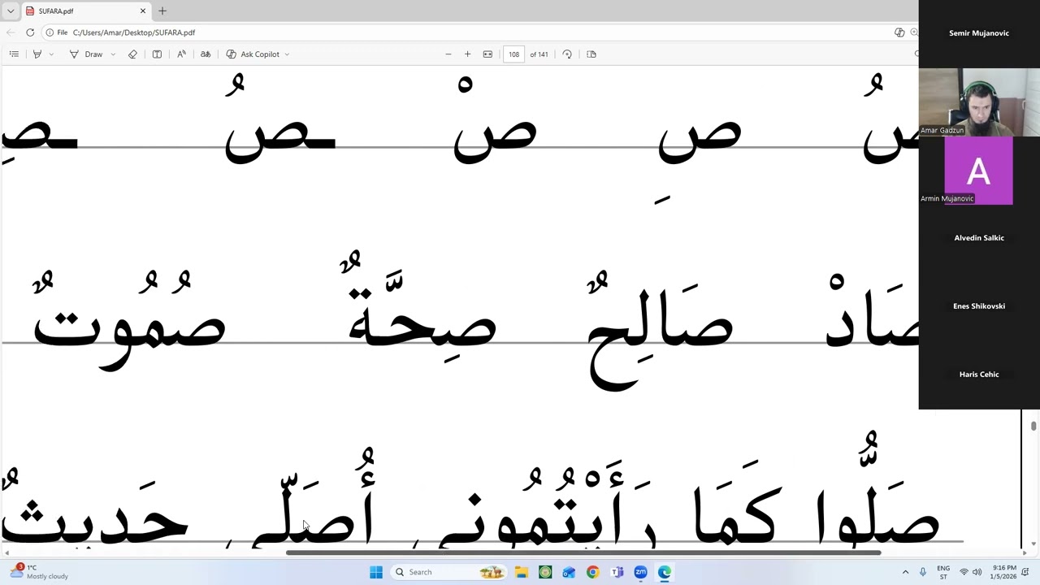The width and height of the screenshot is (1040, 585).
Task: Show hidden system tray icons
Action: (905, 572)
